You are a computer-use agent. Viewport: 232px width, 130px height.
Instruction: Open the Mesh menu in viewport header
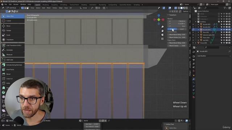(49, 8)
